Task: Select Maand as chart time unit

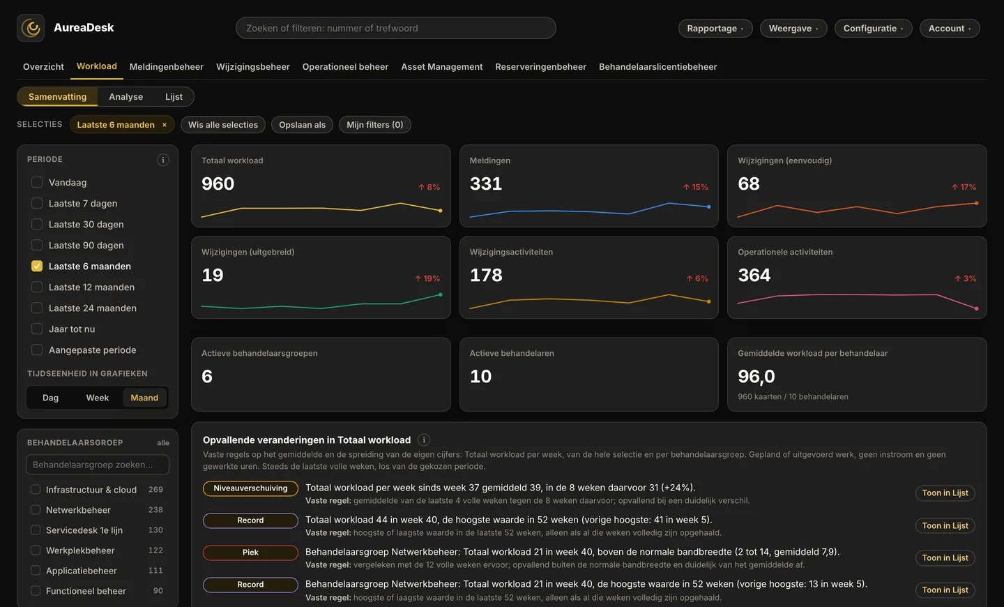Action: coord(144,398)
